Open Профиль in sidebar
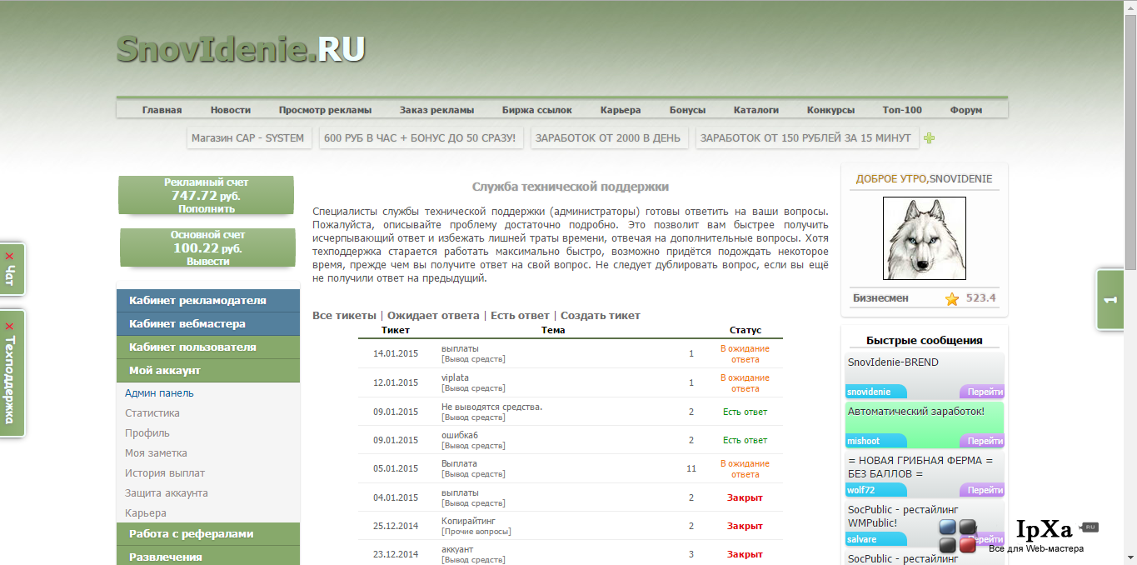Viewport: 1137px width, 565px height. pos(147,433)
